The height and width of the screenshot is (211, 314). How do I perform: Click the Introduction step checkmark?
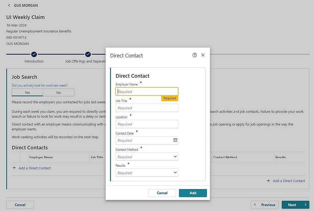(34, 54)
